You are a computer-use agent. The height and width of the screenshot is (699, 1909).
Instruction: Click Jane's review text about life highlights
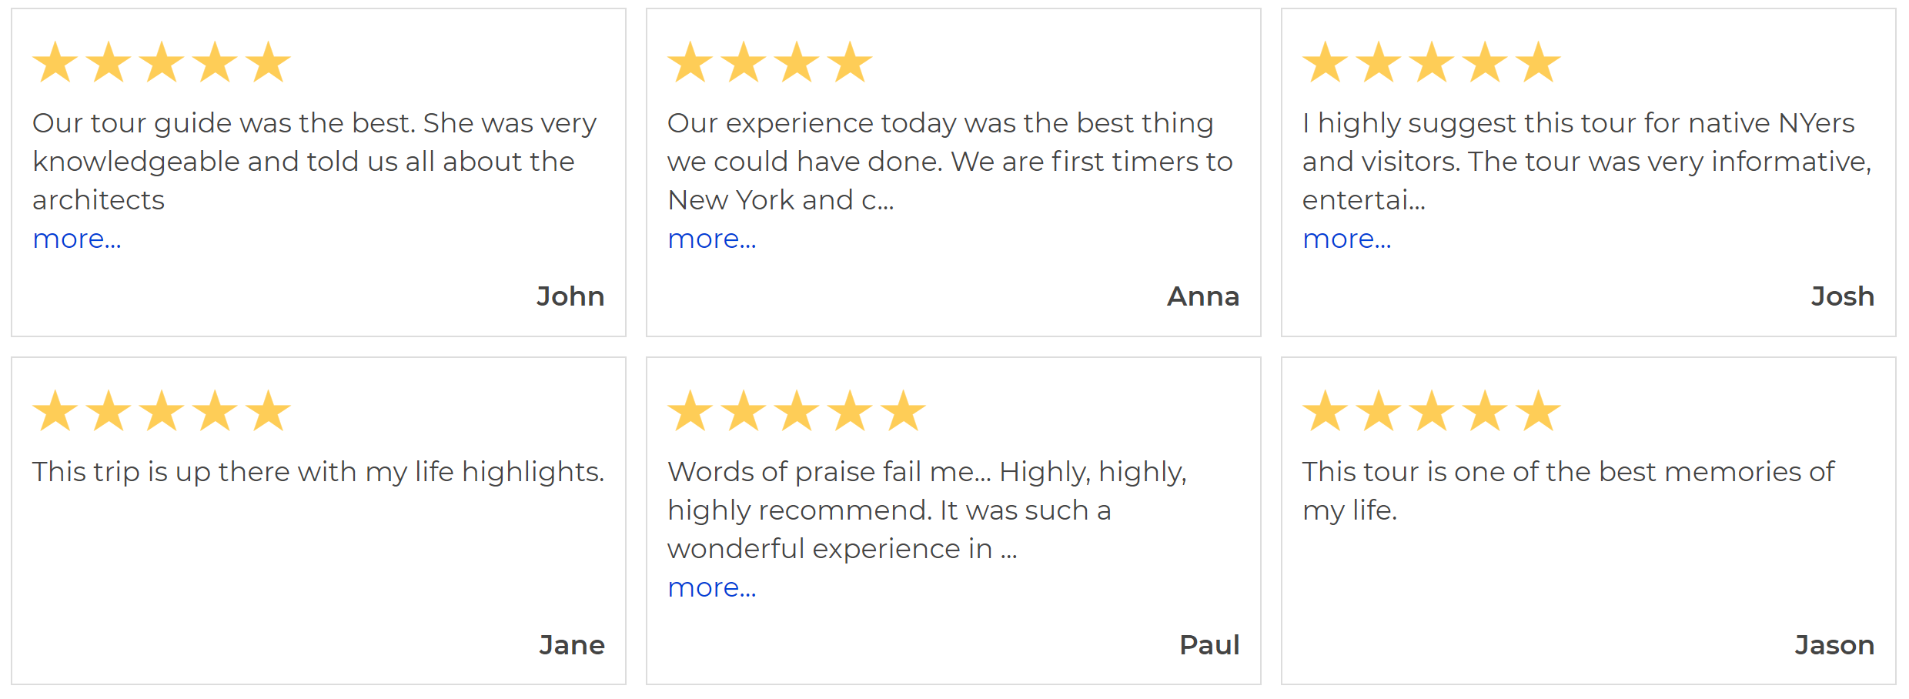coord(318,472)
